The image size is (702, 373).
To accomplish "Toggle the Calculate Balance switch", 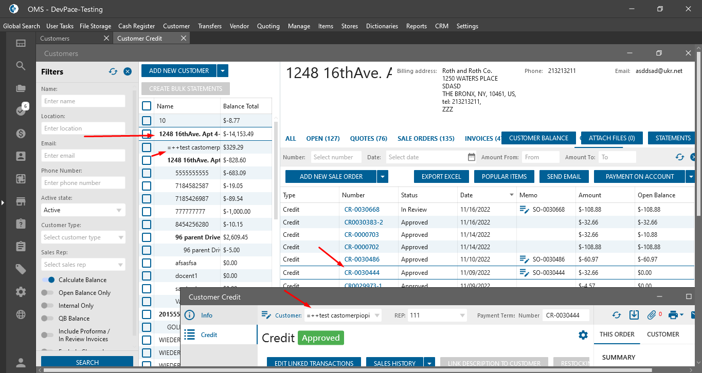I will (x=48, y=280).
